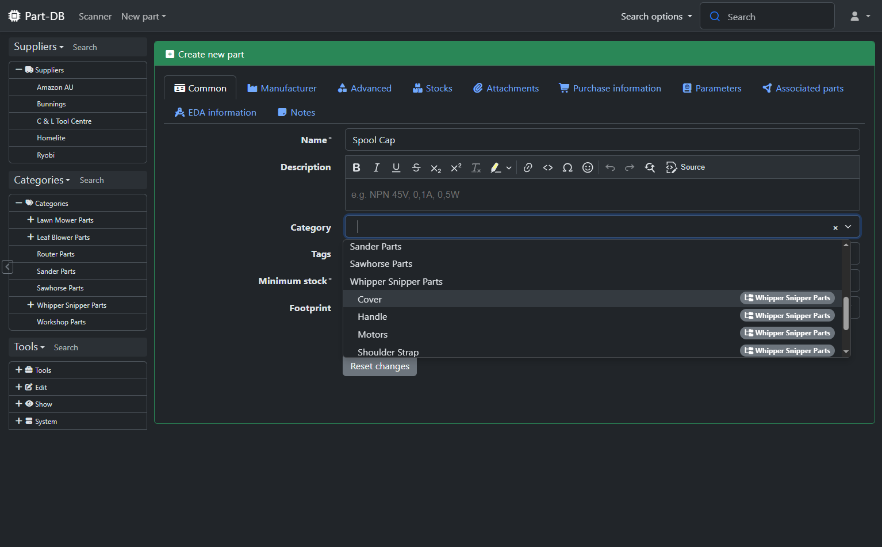Apply italic formatting in description editor
Image resolution: width=882 pixels, height=547 pixels.
(377, 167)
